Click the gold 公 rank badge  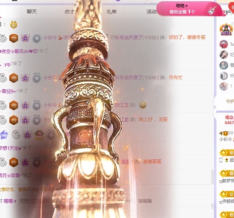tap(227, 194)
